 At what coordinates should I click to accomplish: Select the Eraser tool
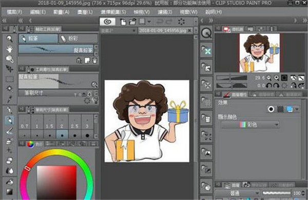pos(9,161)
